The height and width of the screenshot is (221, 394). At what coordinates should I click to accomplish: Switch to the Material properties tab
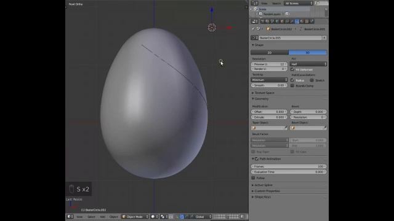click(302, 21)
